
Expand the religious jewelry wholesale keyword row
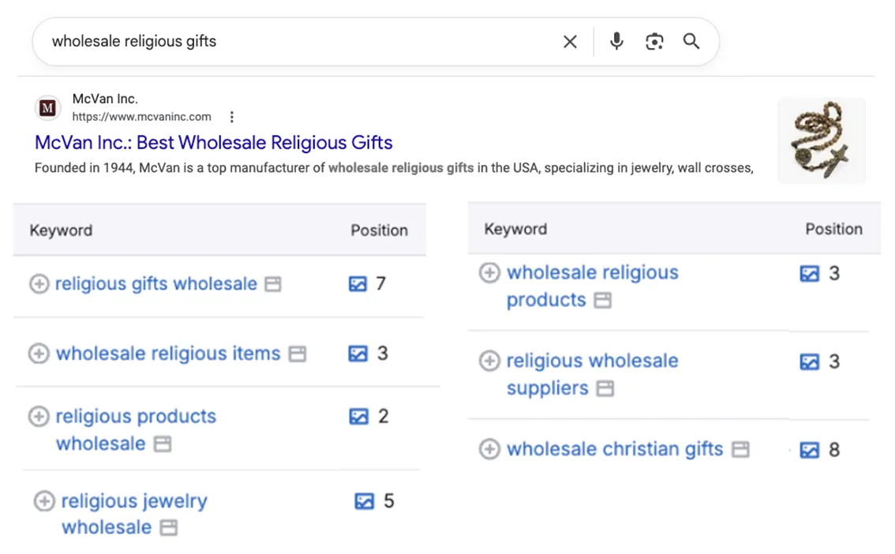pyautogui.click(x=44, y=501)
